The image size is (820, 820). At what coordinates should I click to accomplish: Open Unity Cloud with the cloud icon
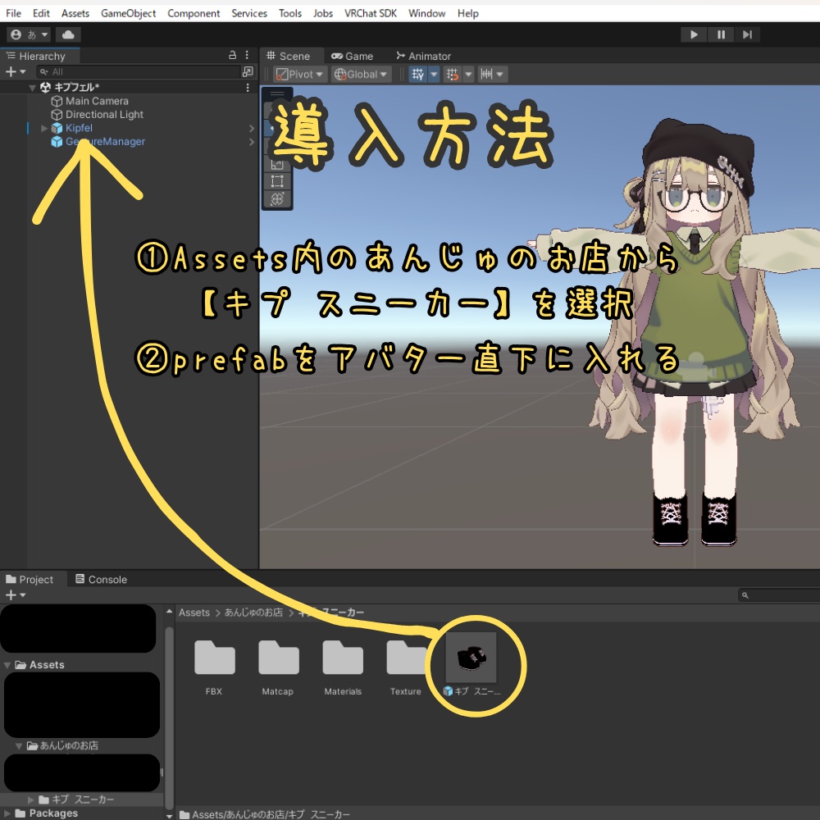[67, 34]
